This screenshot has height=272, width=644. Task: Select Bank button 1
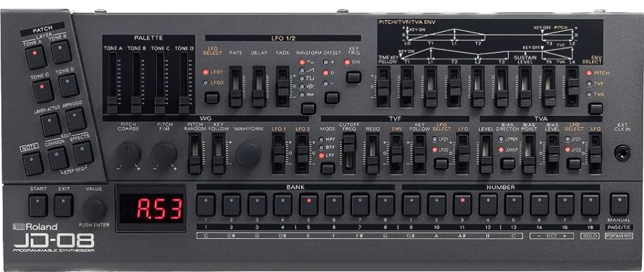(x=206, y=205)
